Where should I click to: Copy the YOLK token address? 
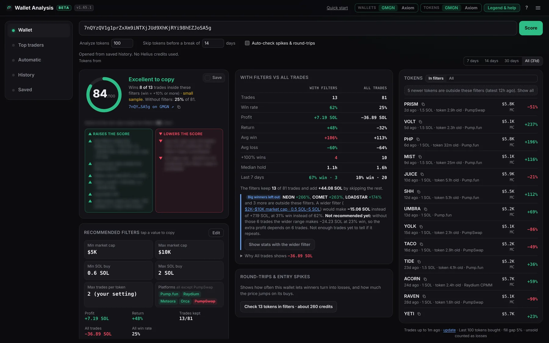421,227
